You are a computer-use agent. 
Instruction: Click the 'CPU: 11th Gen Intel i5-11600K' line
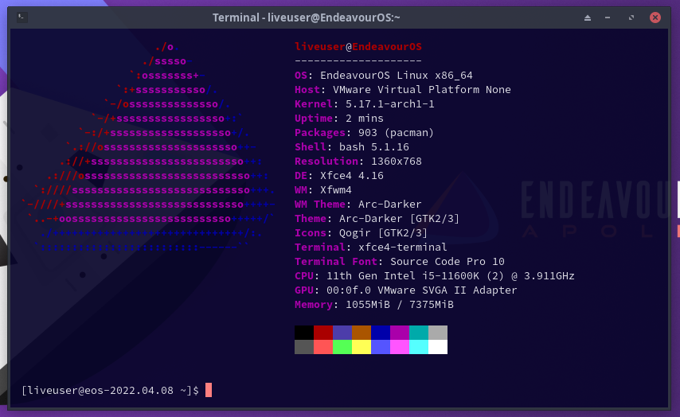(x=435, y=275)
